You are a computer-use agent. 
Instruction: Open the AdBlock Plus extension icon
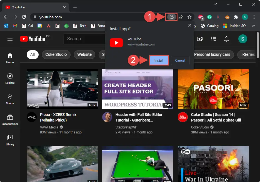(201, 17)
